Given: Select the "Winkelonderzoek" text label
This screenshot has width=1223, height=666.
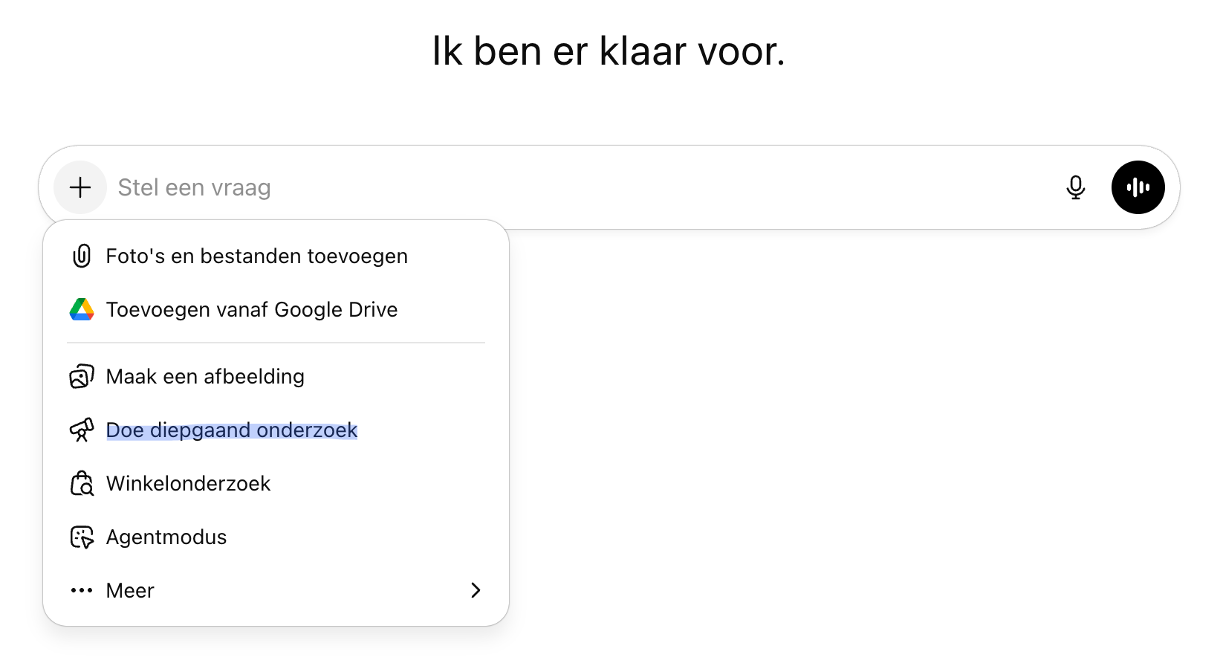Looking at the screenshot, I should click(x=189, y=484).
